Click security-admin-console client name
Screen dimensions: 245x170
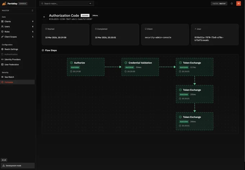click(158, 37)
